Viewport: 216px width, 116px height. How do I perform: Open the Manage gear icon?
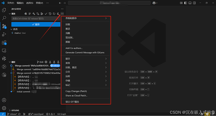pyautogui.click(x=4, y=108)
